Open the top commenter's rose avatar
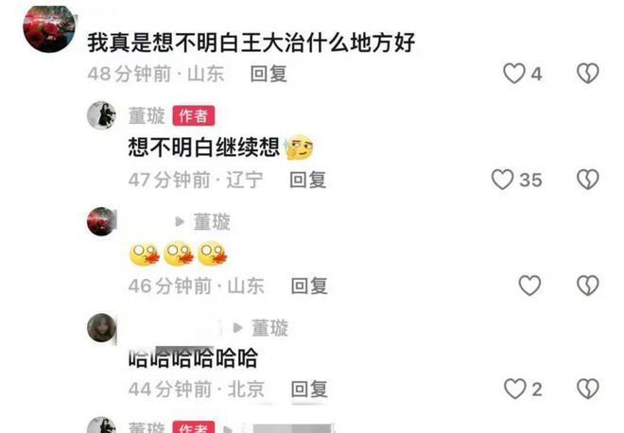 [49, 29]
